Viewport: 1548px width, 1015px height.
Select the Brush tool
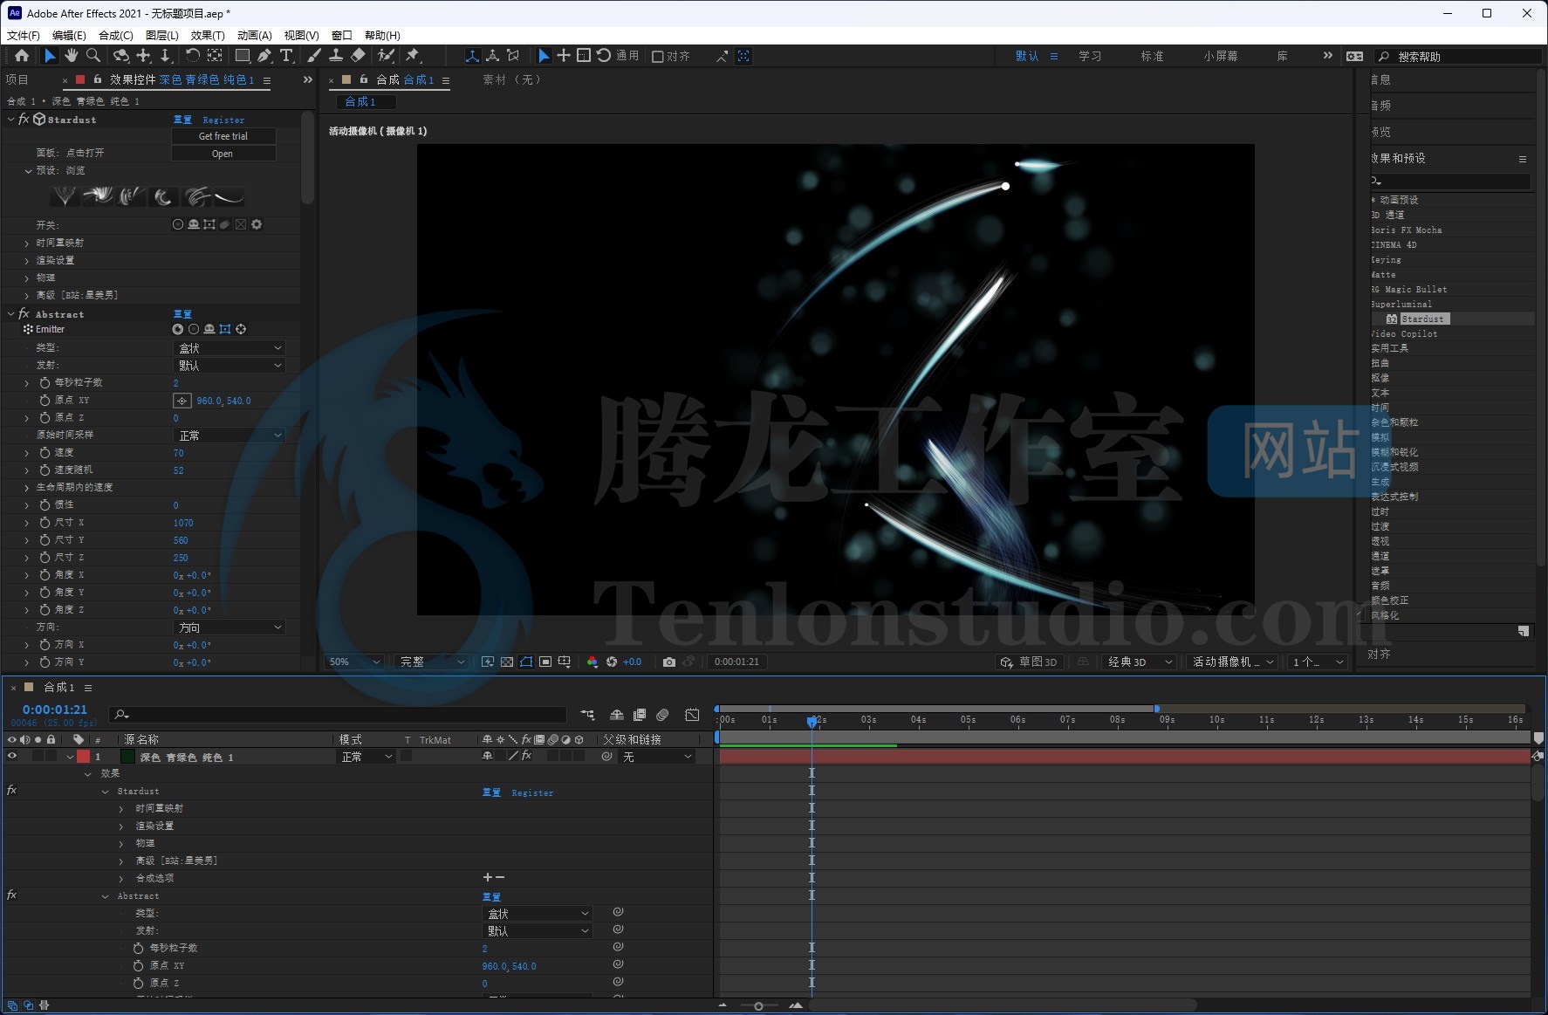tap(314, 56)
